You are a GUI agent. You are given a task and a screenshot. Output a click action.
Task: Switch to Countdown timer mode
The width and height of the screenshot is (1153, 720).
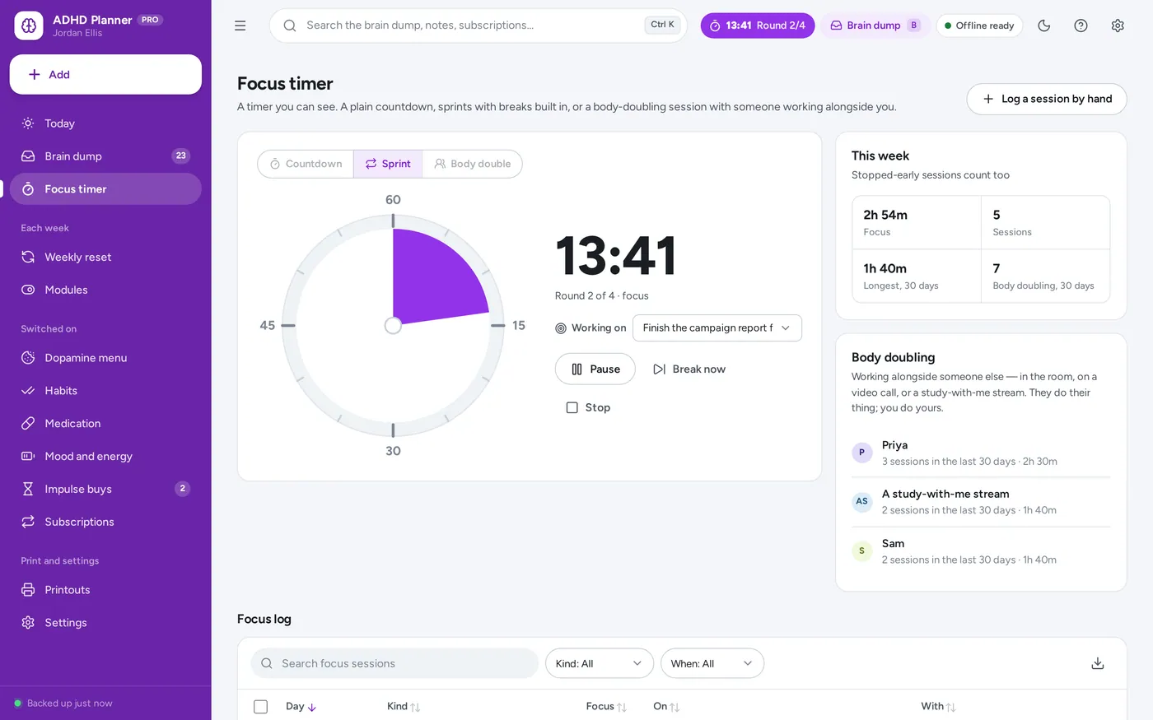click(306, 164)
